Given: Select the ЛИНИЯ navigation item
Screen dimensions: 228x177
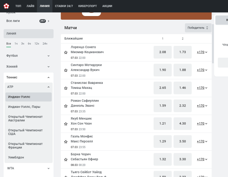Looking at the screenshot, I should (45, 6).
